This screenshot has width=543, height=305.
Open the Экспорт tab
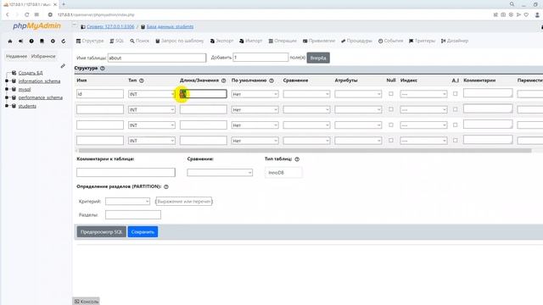pos(221,41)
